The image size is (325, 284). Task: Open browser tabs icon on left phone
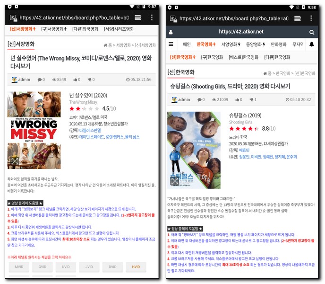(138, 18)
